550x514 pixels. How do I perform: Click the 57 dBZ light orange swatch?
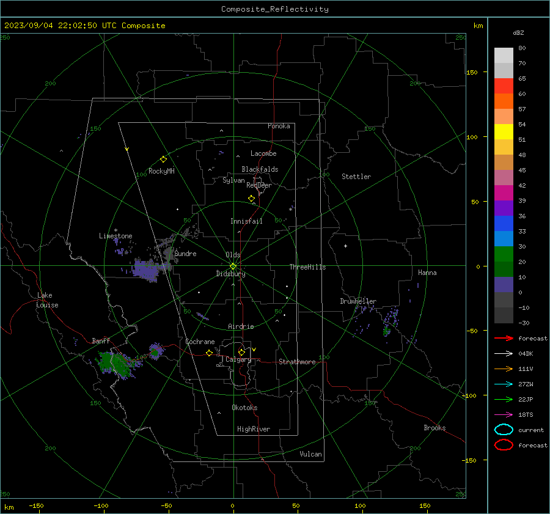504,117
